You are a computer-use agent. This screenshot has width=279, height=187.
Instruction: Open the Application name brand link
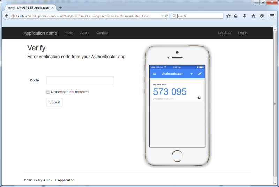[40, 33]
